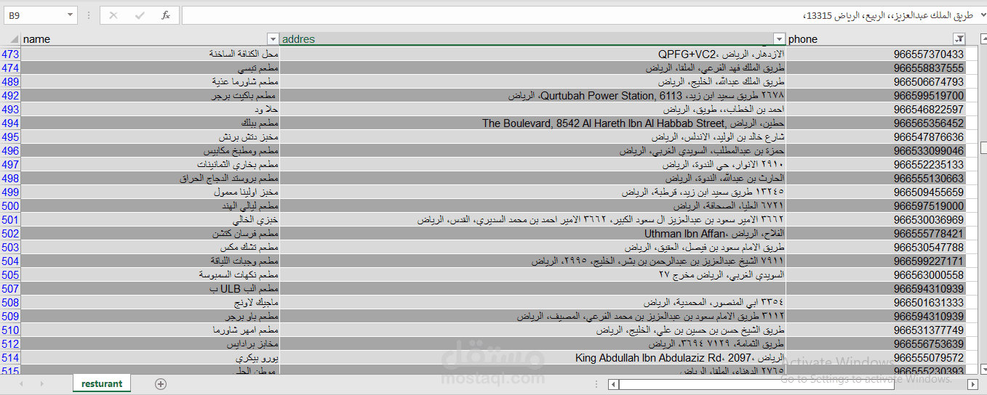The height and width of the screenshot is (395, 987).
Task: Click phone cell 966556753639
Action: [876, 343]
